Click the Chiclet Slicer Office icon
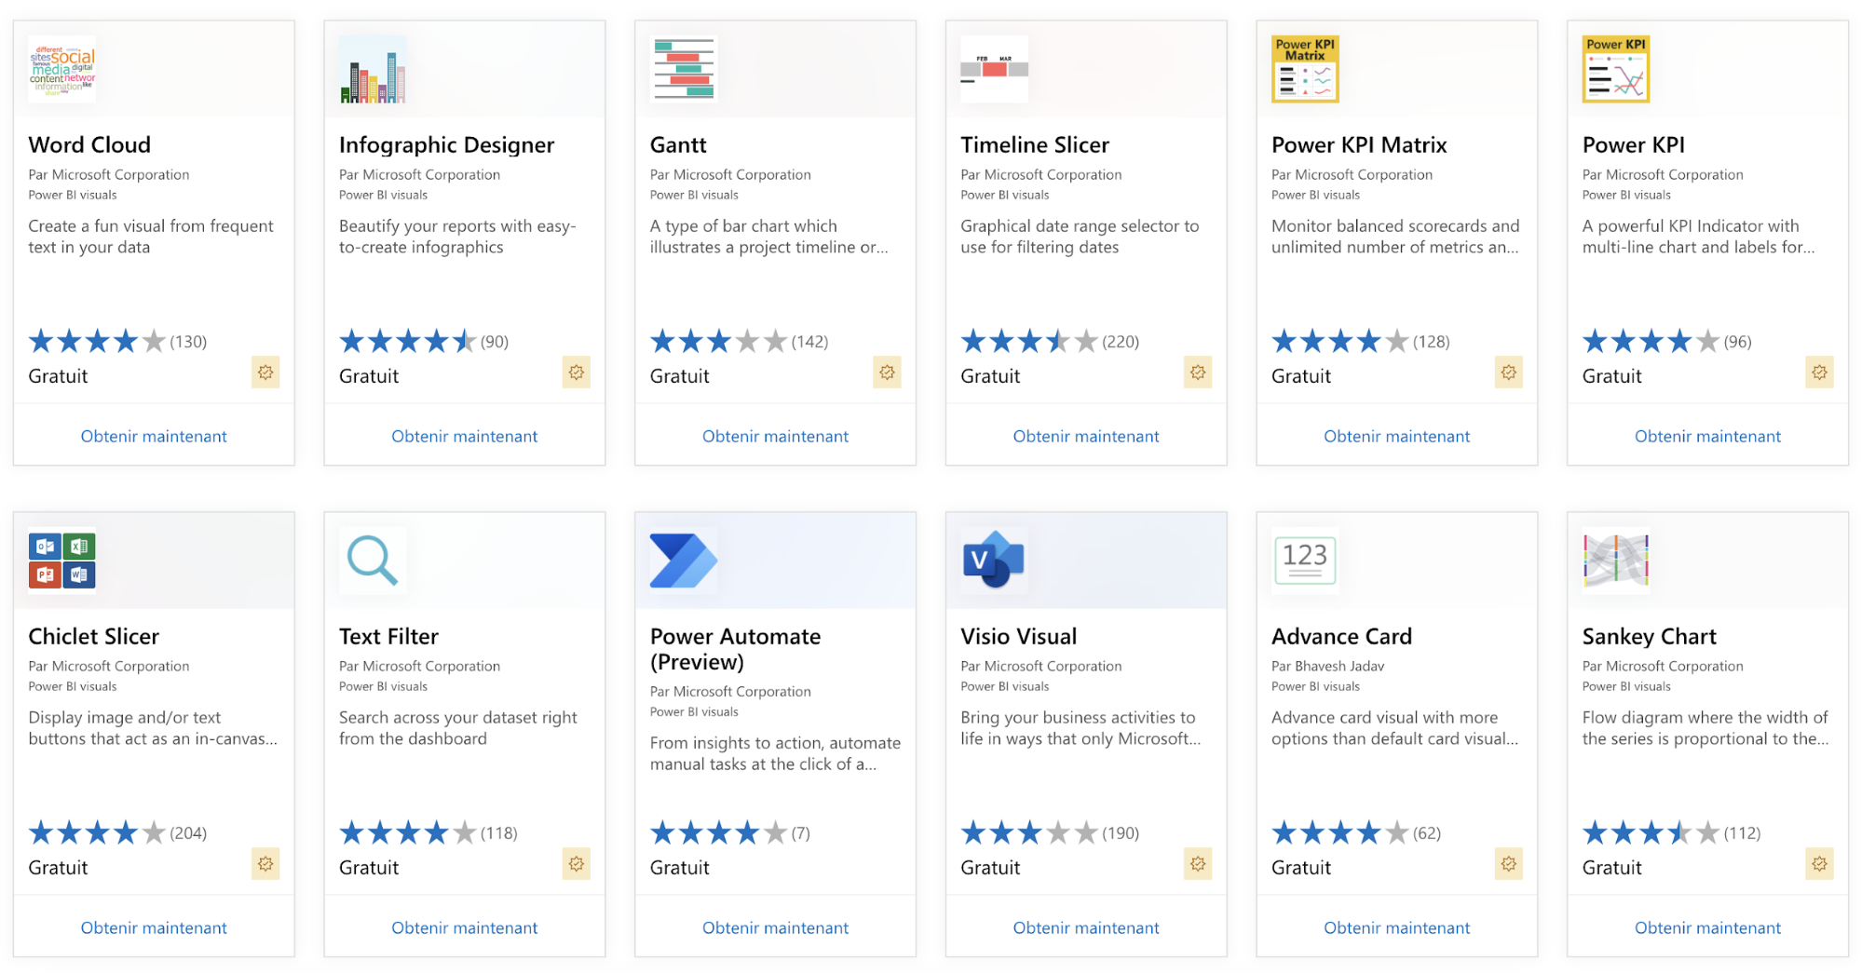The width and height of the screenshot is (1862, 974). [x=62, y=561]
